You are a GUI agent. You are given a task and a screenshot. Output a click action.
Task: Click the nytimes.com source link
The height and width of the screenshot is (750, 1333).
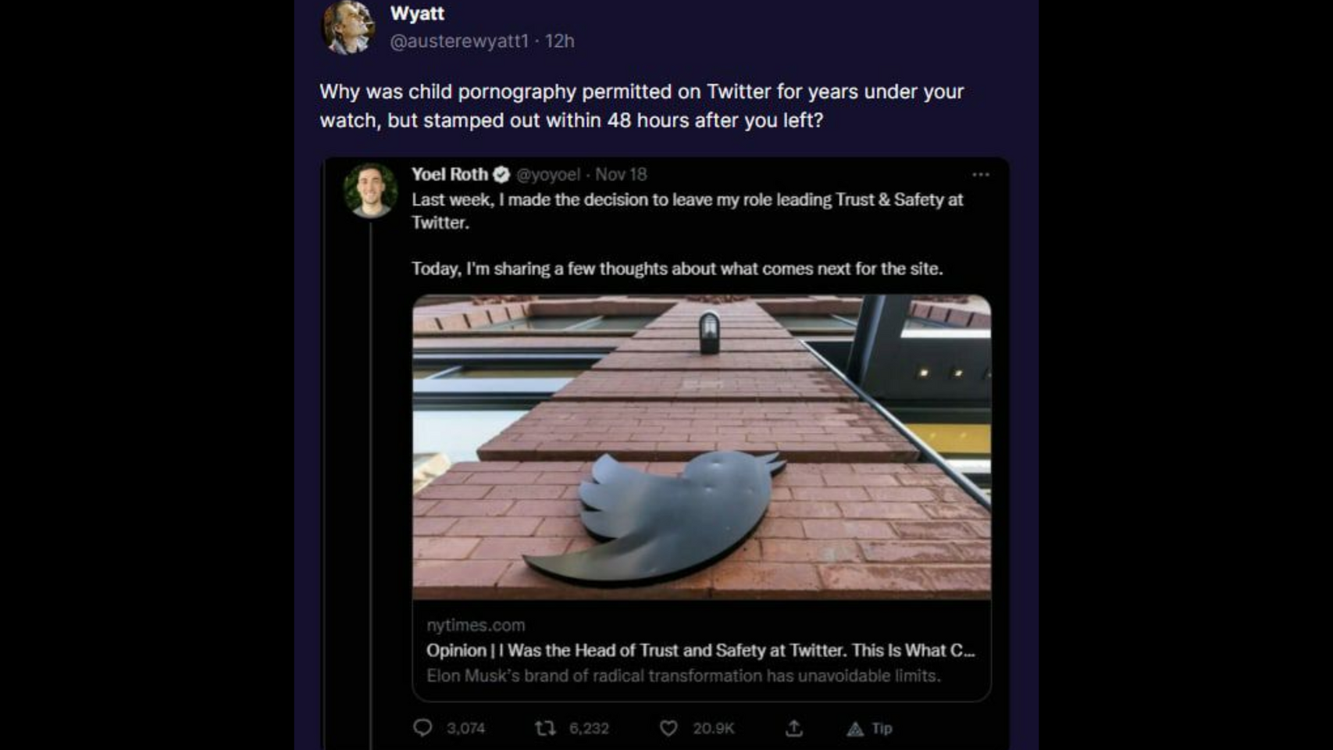(x=476, y=625)
